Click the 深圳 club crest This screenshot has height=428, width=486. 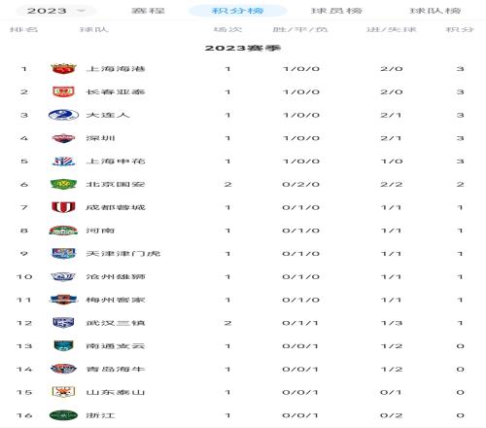(x=63, y=138)
